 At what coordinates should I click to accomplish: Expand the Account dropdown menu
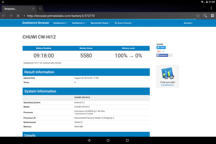(188, 23)
